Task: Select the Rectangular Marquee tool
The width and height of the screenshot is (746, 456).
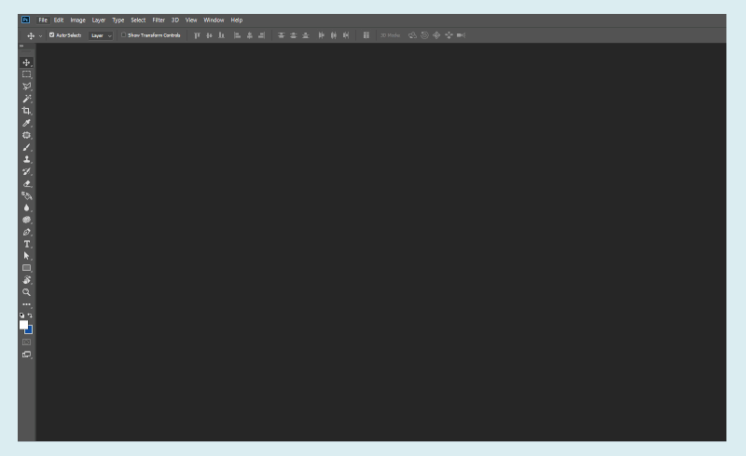Action: [26, 74]
